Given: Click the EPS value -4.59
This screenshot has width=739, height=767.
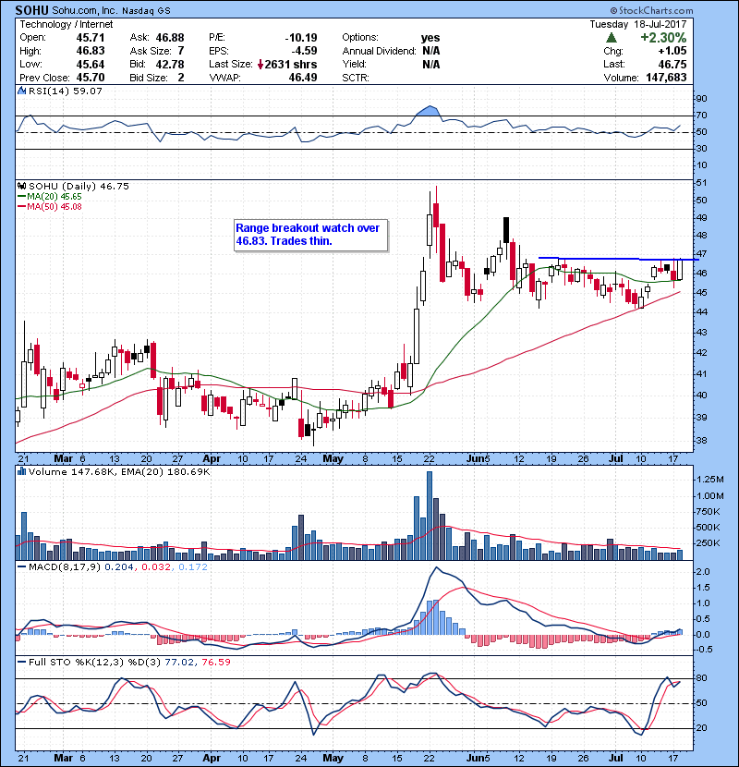Looking at the screenshot, I should [x=305, y=51].
